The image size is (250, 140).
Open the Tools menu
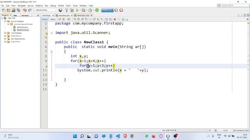(x=75, y=5)
